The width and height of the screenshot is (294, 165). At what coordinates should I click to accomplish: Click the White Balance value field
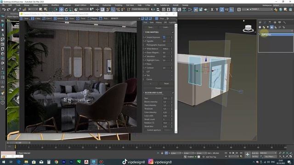coord(166,49)
